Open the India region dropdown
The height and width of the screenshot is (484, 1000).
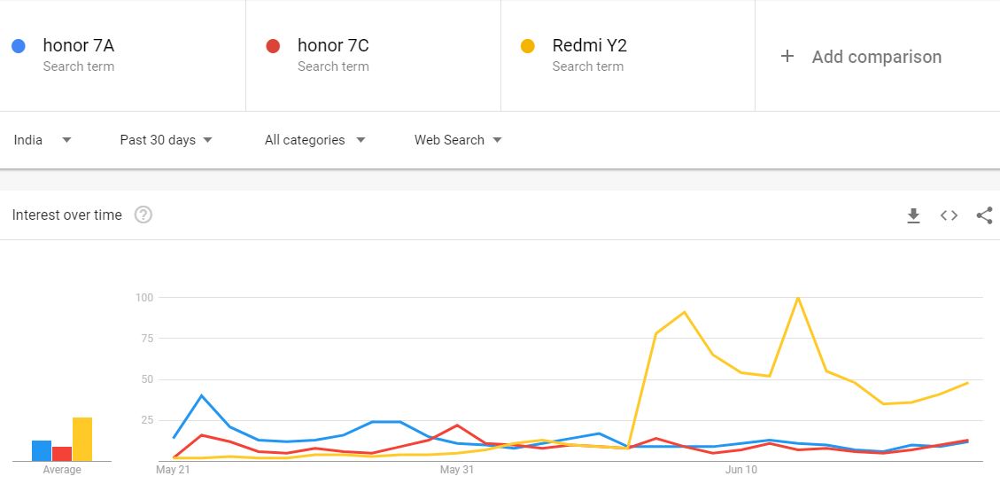tap(43, 140)
